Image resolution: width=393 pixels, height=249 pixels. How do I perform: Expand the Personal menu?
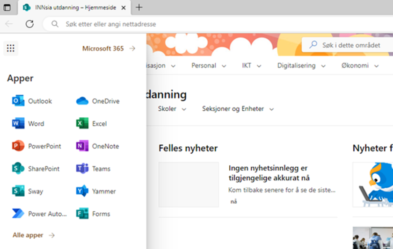(209, 65)
